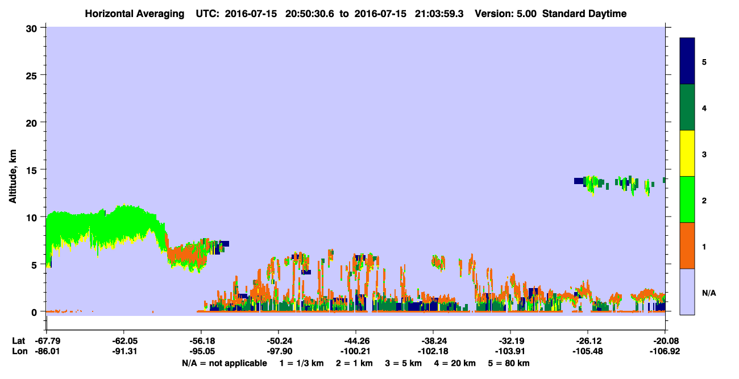Click the dark blue level 5 colorbar segment
Image resolution: width=739 pixels, height=379 pixels.
tap(687, 61)
